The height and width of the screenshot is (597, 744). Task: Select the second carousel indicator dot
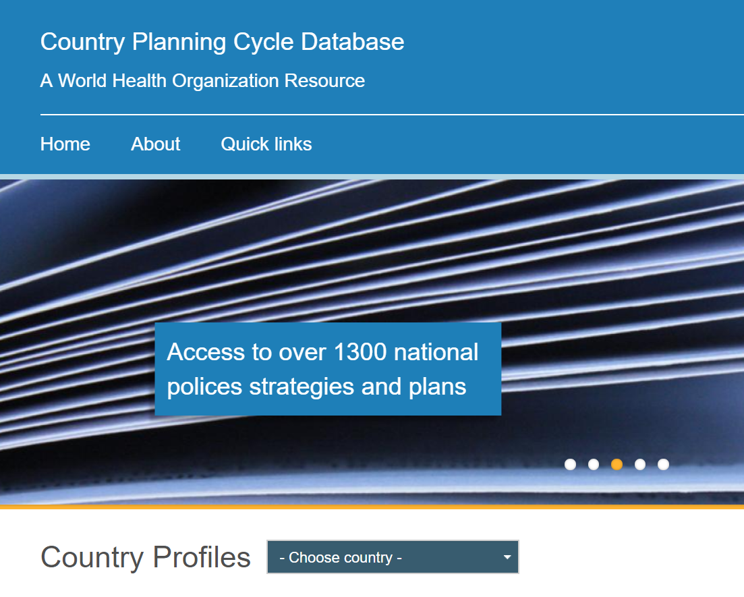(594, 464)
